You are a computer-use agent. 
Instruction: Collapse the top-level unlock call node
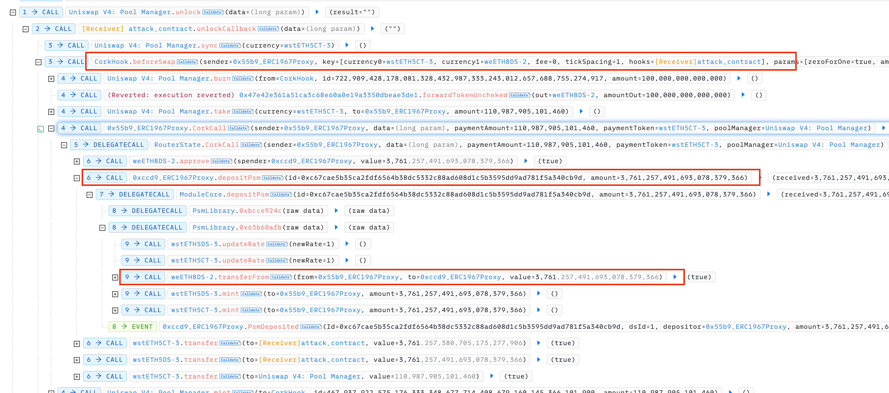[13, 12]
